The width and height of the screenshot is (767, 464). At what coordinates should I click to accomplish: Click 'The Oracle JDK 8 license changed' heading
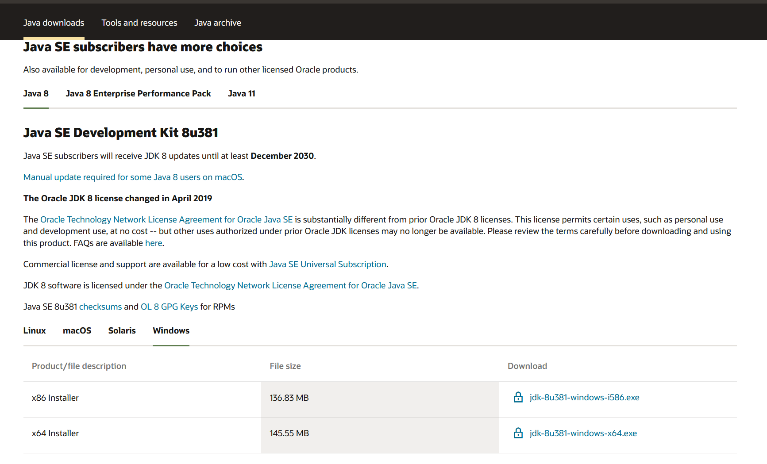(x=118, y=198)
